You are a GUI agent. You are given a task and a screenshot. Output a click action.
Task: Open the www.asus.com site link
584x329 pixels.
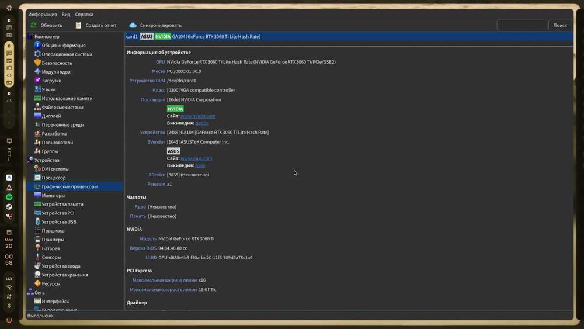(x=196, y=158)
